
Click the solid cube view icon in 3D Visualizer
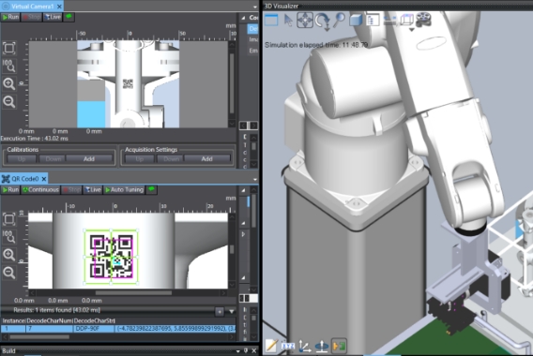point(356,20)
